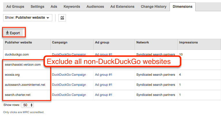Open the Settings tab
Viewport: 221px width, 116px height.
click(x=37, y=7)
